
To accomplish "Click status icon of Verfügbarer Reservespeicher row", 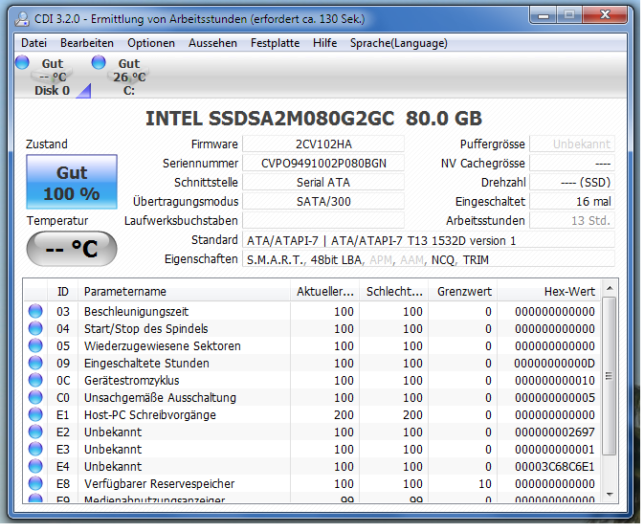I will coord(35,483).
